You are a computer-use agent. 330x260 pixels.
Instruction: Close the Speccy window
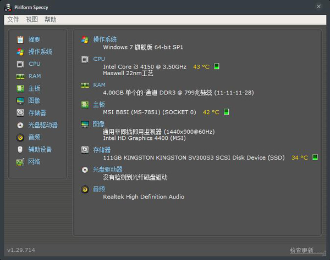[318, 7]
